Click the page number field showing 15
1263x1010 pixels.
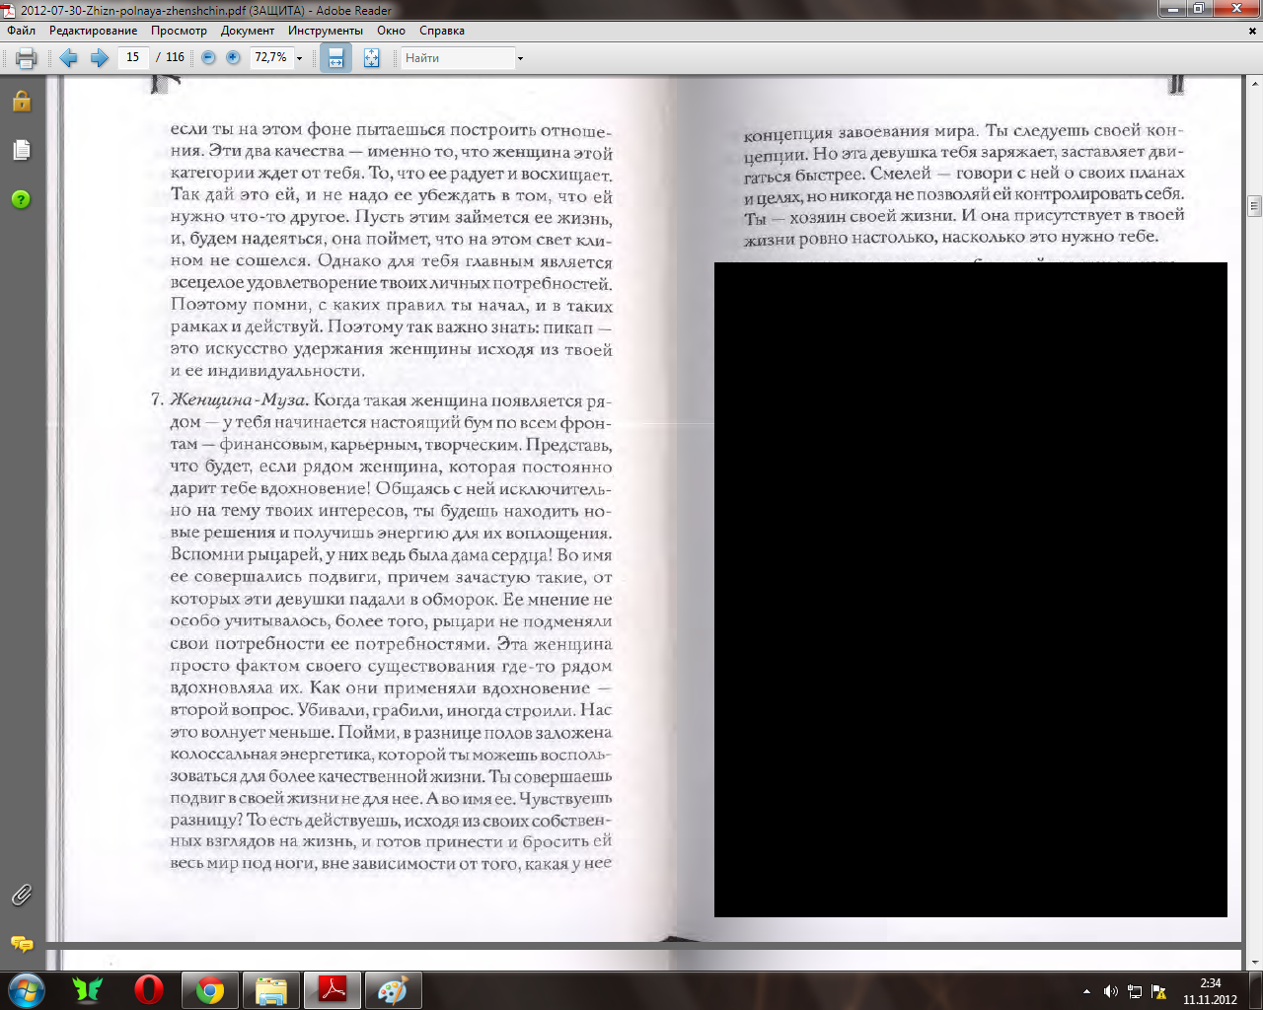tap(133, 58)
